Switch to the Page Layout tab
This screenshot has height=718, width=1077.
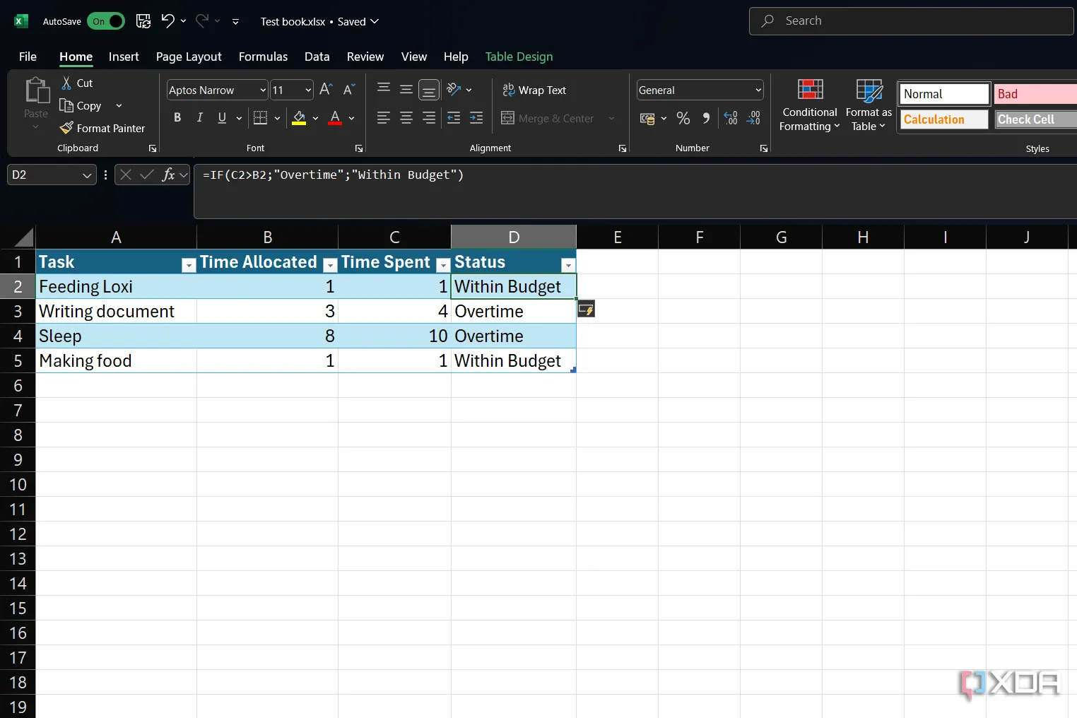coord(189,57)
